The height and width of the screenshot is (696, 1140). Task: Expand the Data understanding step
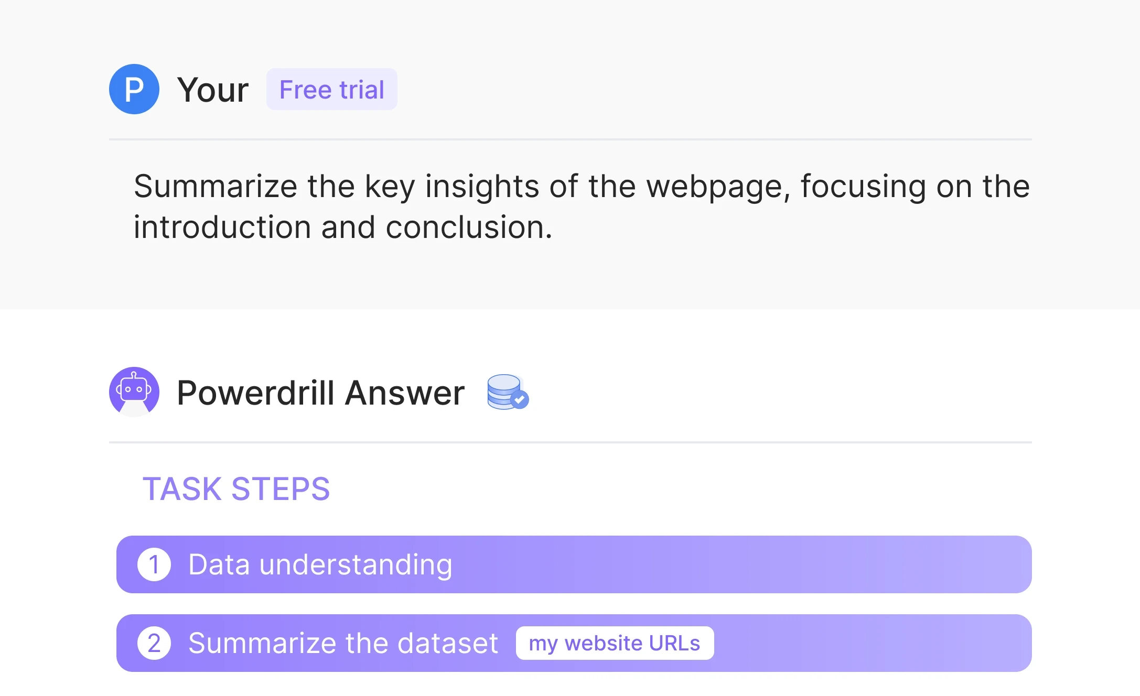coord(574,564)
